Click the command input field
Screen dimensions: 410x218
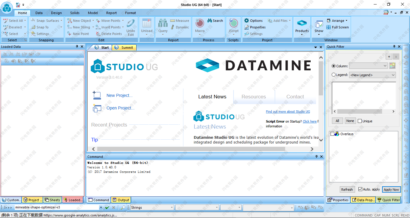[x=57, y=208]
